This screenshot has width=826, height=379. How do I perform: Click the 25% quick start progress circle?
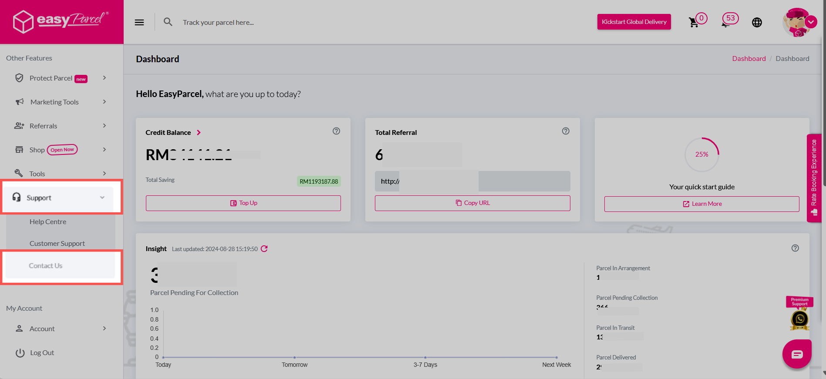tap(702, 154)
